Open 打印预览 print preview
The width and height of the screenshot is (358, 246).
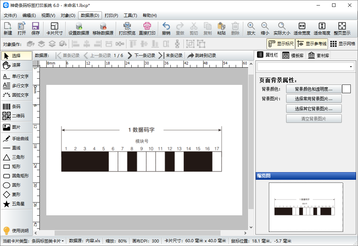click(x=127, y=29)
